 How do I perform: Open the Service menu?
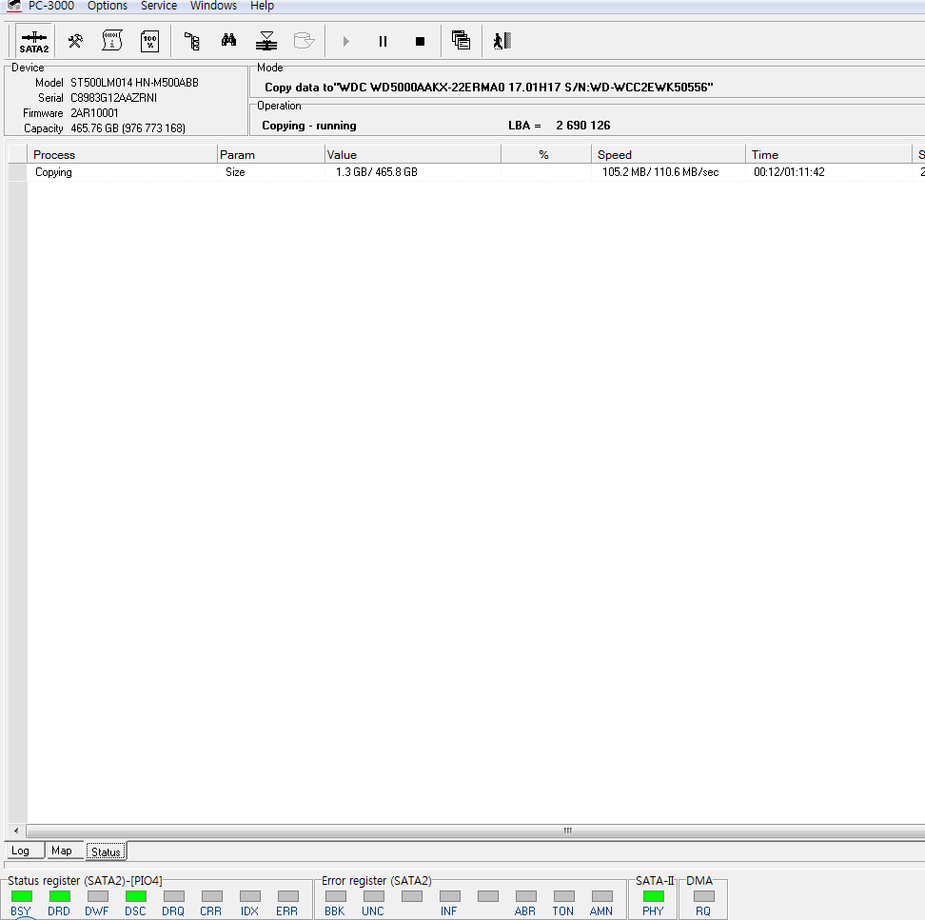[x=159, y=6]
